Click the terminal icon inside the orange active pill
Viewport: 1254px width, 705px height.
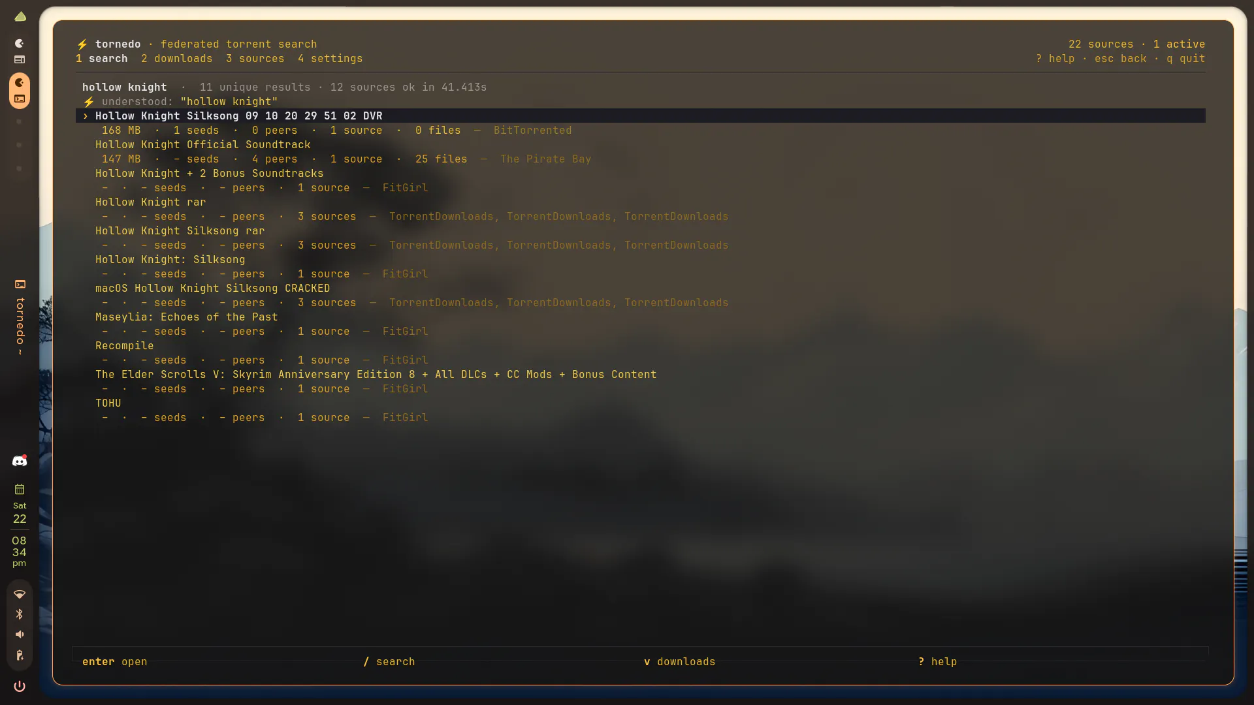[20, 99]
